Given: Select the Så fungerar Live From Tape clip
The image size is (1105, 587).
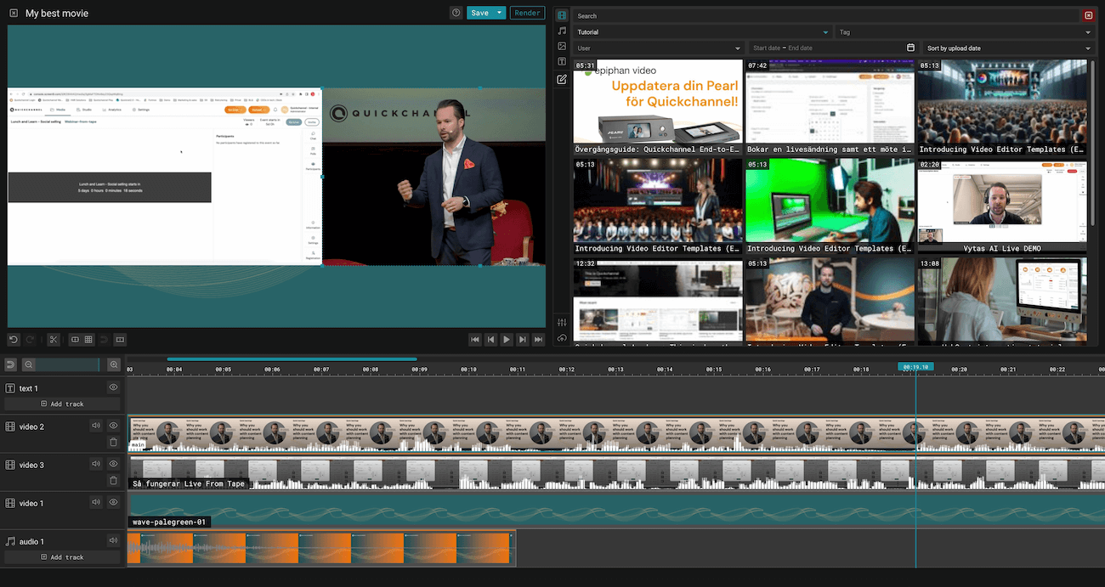Looking at the screenshot, I should (x=616, y=471).
